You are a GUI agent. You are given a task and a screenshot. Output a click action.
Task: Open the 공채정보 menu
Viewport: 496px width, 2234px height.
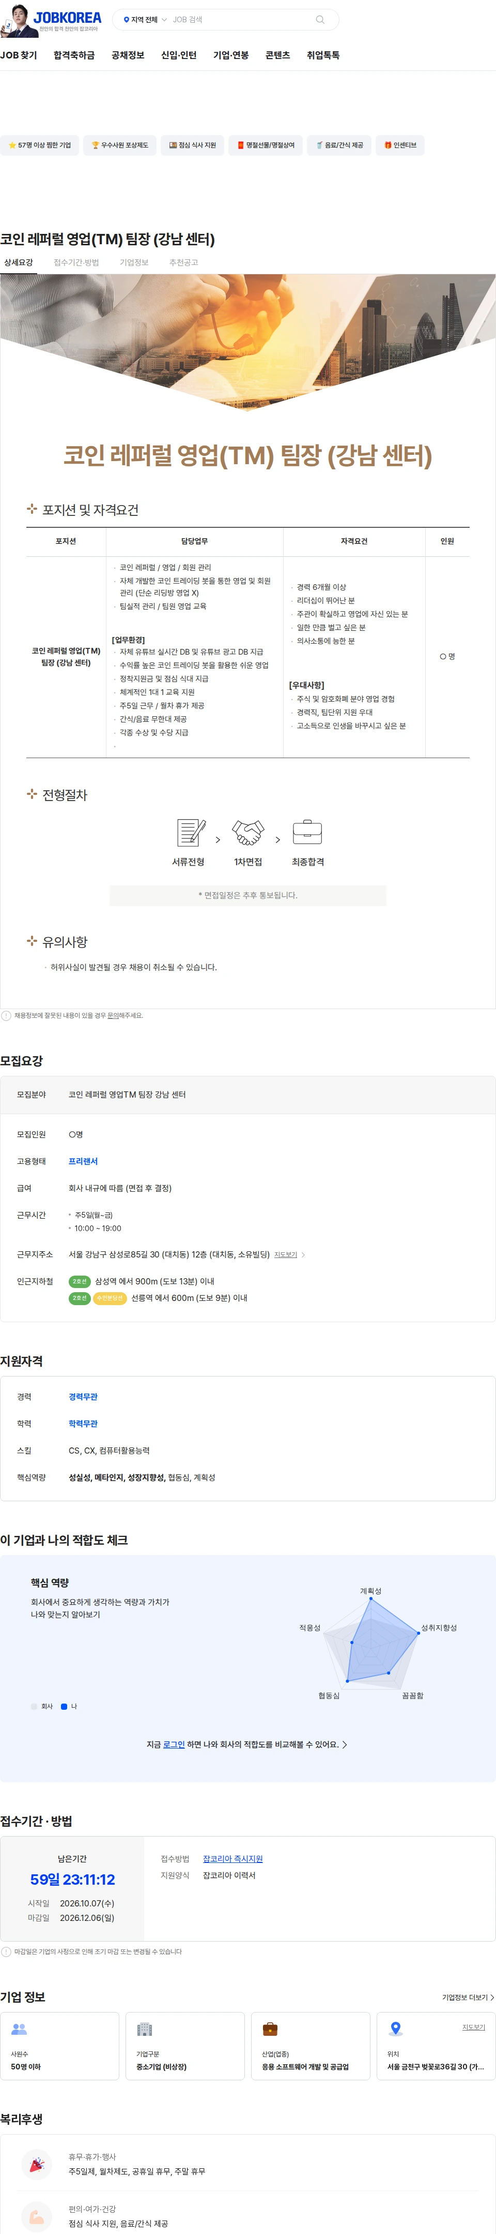[x=128, y=55]
